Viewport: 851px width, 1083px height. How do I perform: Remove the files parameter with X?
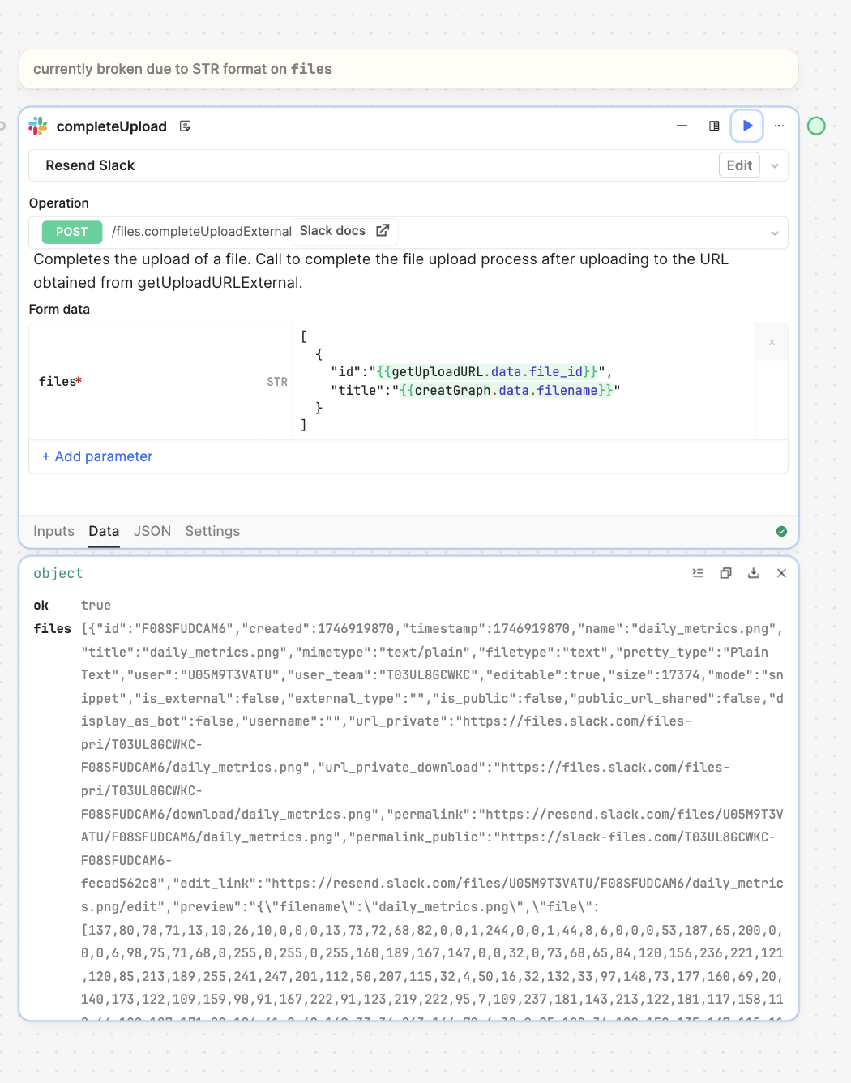pyautogui.click(x=772, y=342)
